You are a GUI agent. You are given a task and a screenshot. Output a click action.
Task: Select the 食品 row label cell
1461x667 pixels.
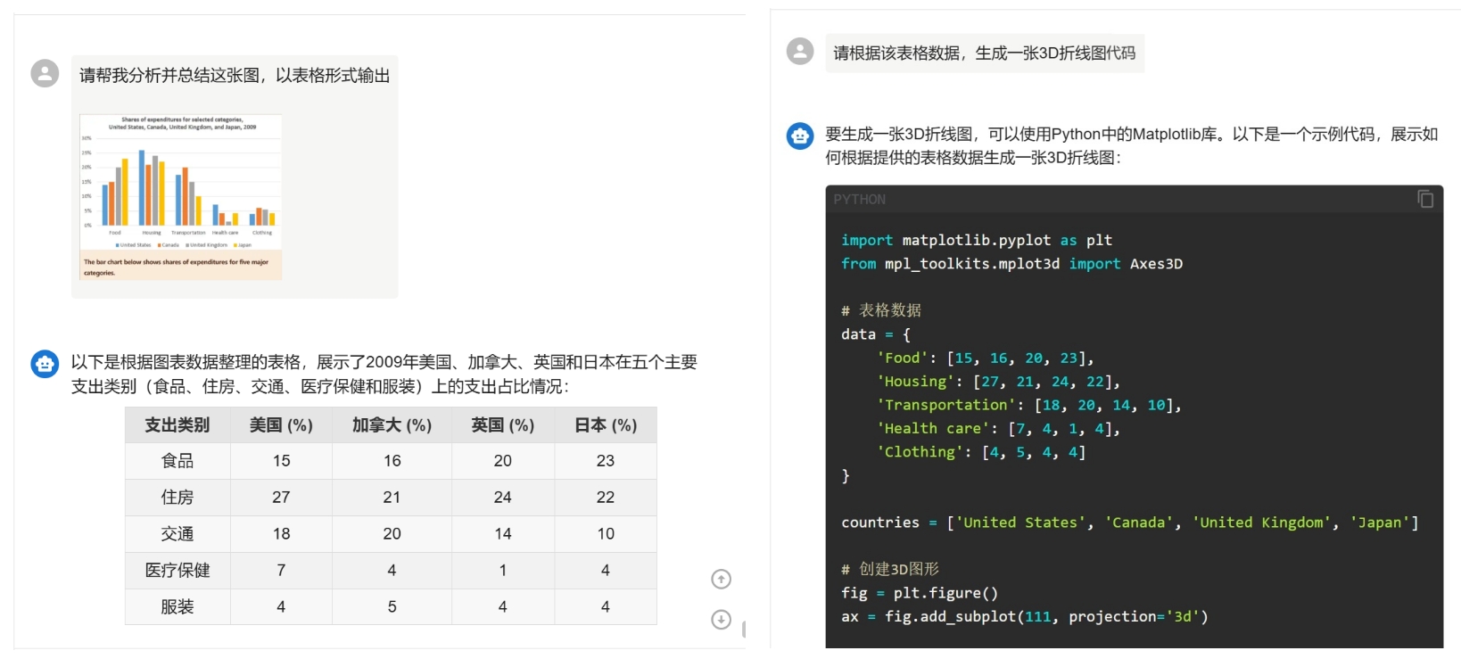(177, 461)
